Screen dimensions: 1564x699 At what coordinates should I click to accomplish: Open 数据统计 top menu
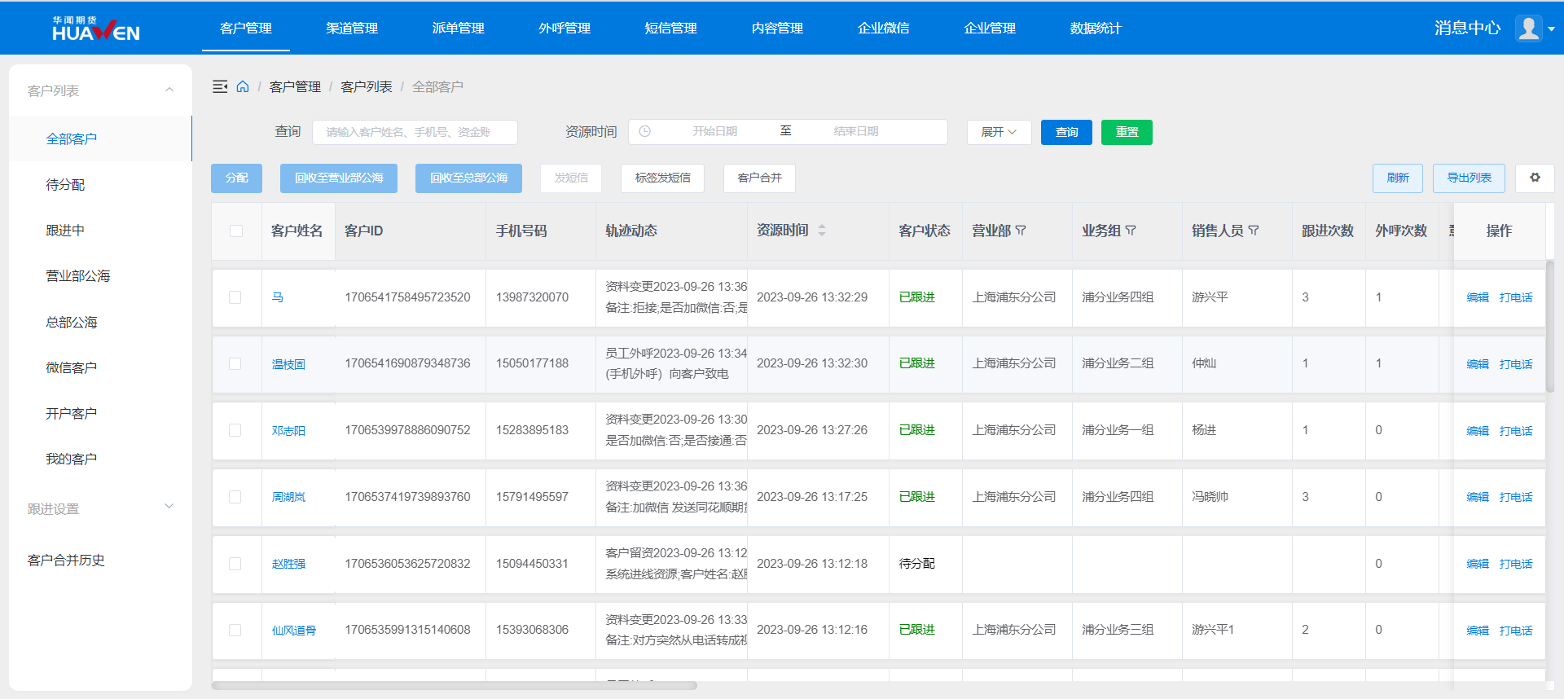[x=1096, y=28]
